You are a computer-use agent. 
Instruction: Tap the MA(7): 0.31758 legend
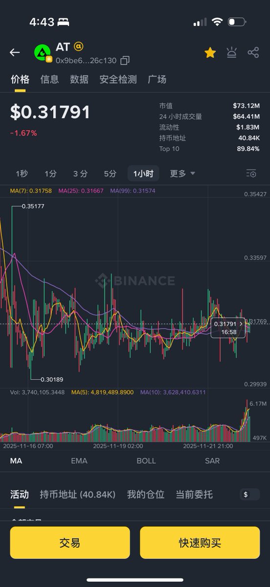(31, 191)
